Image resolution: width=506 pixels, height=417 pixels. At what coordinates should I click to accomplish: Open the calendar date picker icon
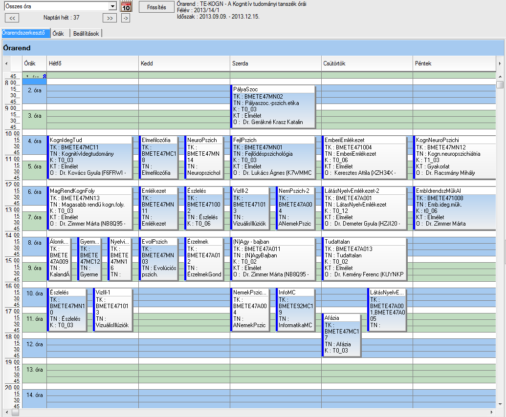pyautogui.click(x=126, y=6)
